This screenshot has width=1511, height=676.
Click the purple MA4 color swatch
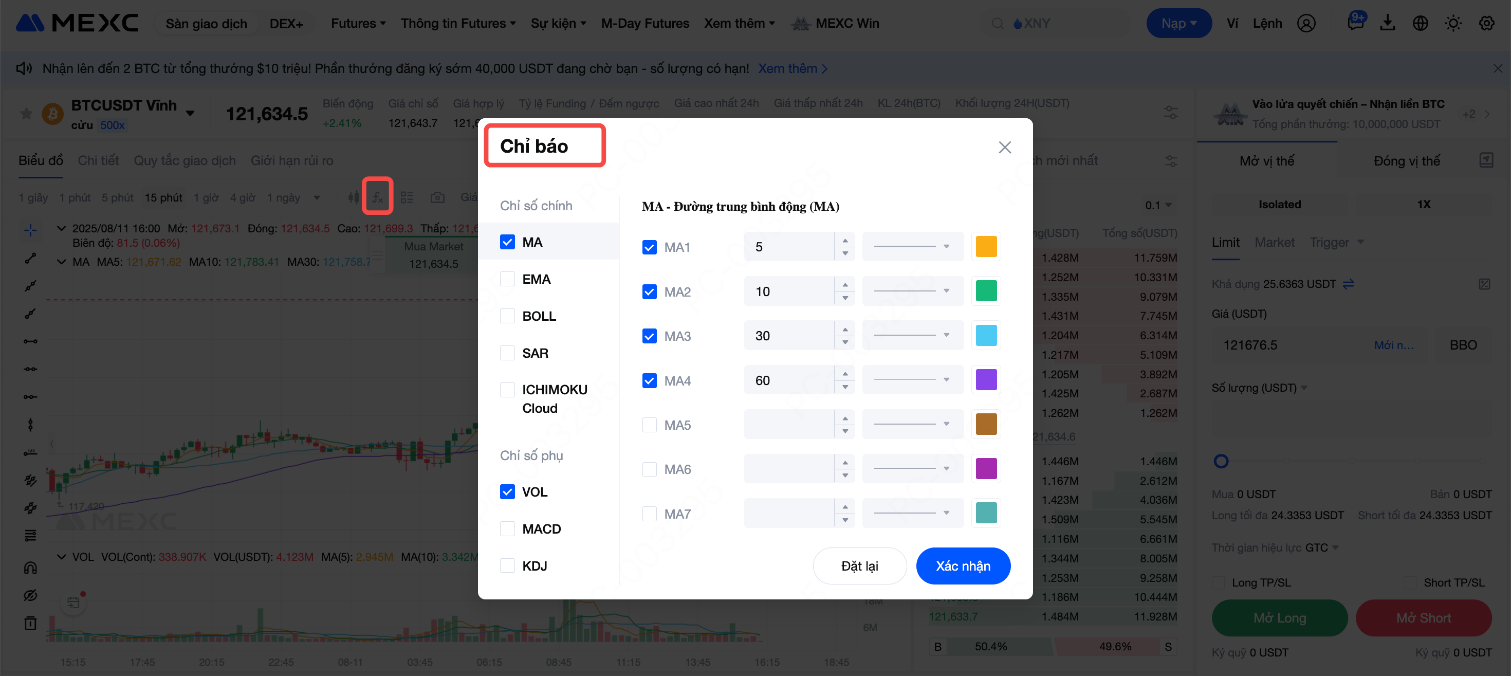coord(986,380)
